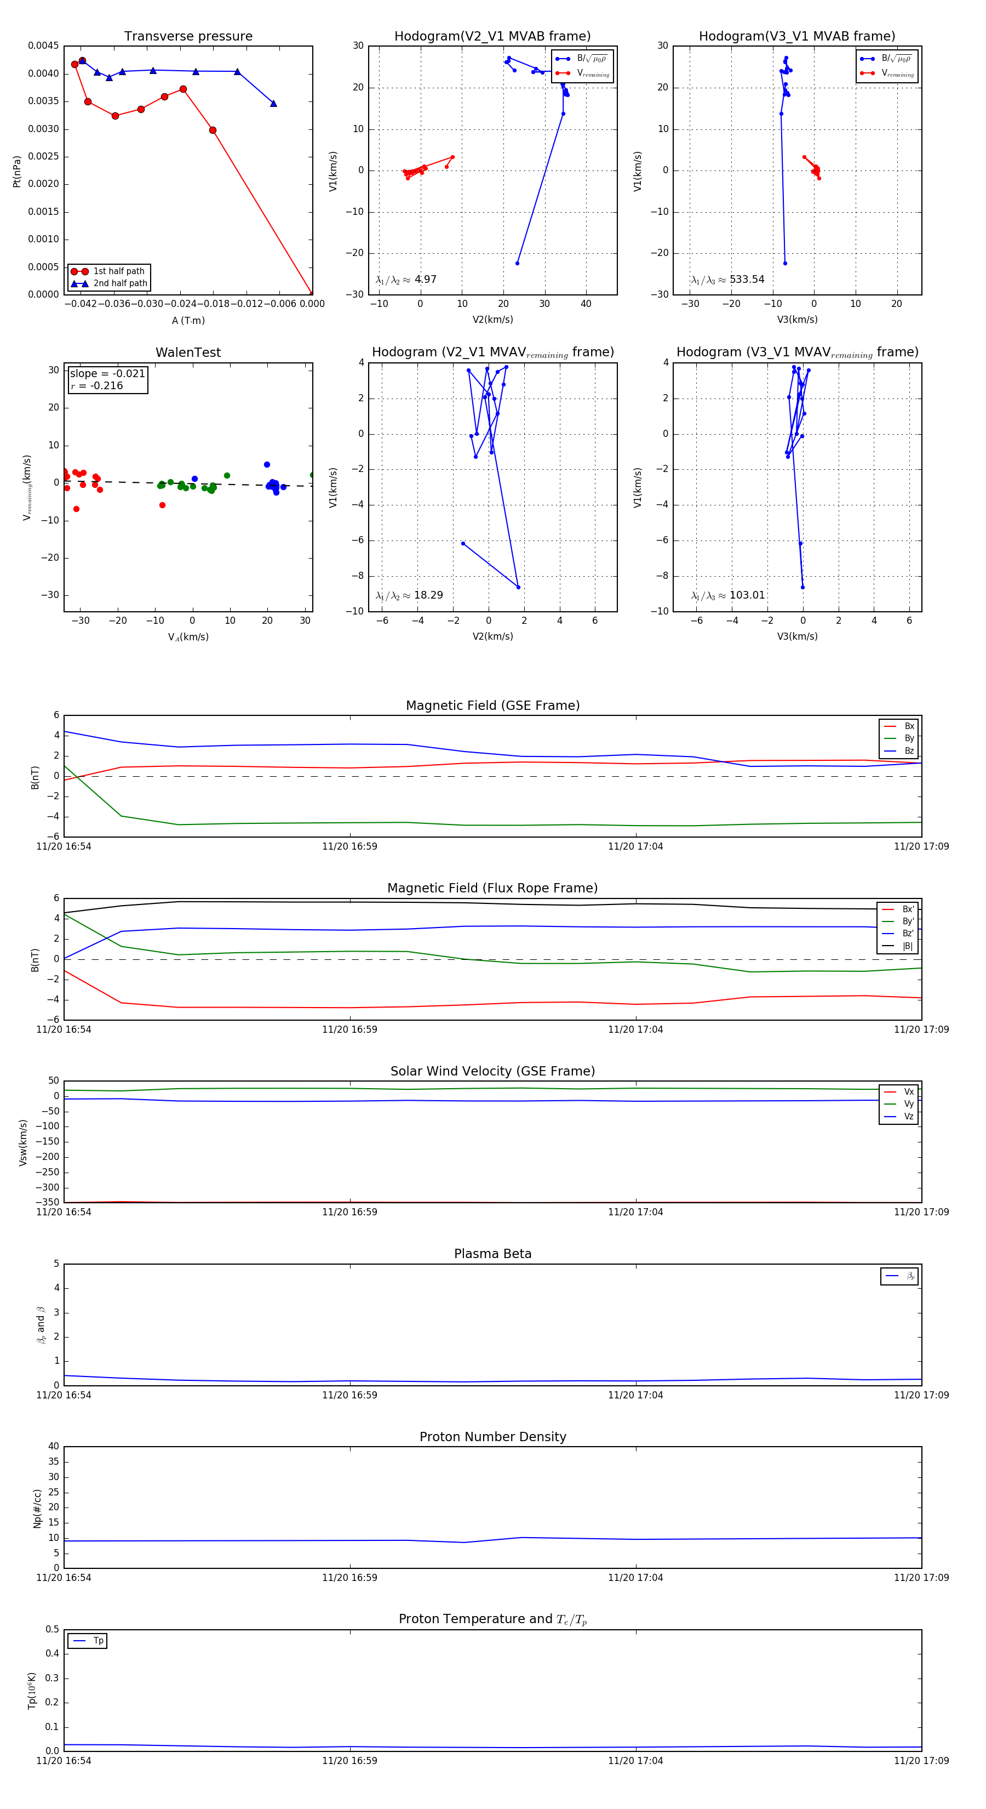The image size is (986, 1809).
Task: Select the "1st half path" legend entry
Action: tap(109, 271)
